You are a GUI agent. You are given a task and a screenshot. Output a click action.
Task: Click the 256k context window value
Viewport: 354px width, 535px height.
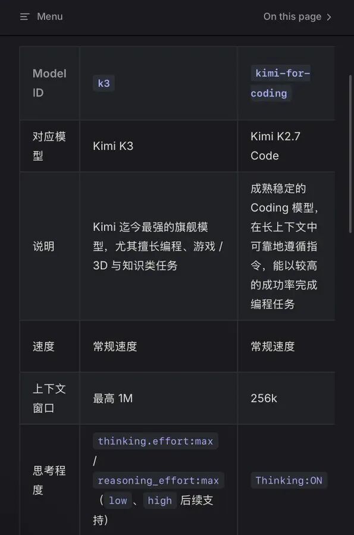tap(264, 398)
